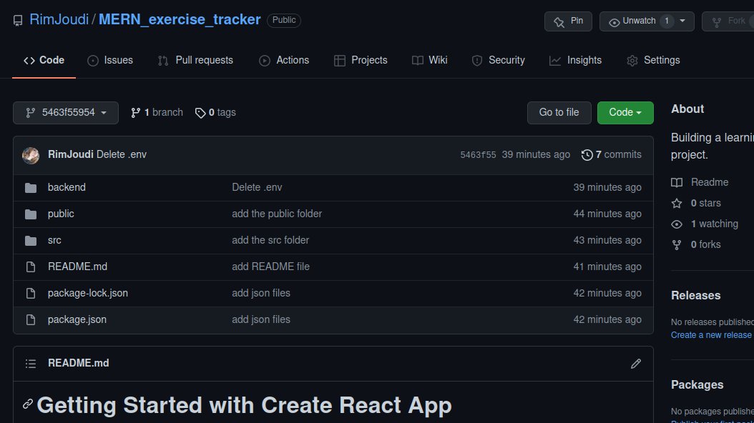This screenshot has height=423, width=754.
Task: Open the README outline list icon
Action: (x=31, y=364)
